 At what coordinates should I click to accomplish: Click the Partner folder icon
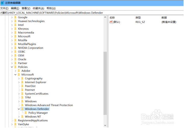15,63
